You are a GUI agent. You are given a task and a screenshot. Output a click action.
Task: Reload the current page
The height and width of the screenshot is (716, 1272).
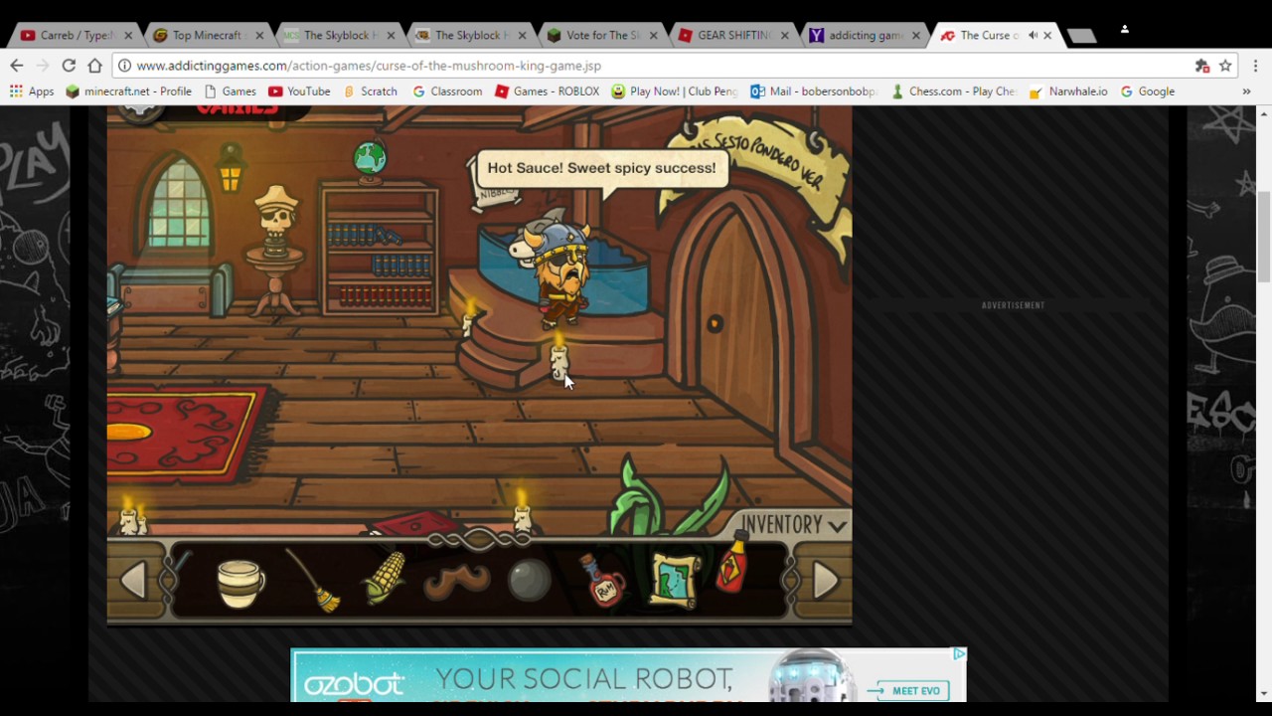(x=69, y=66)
